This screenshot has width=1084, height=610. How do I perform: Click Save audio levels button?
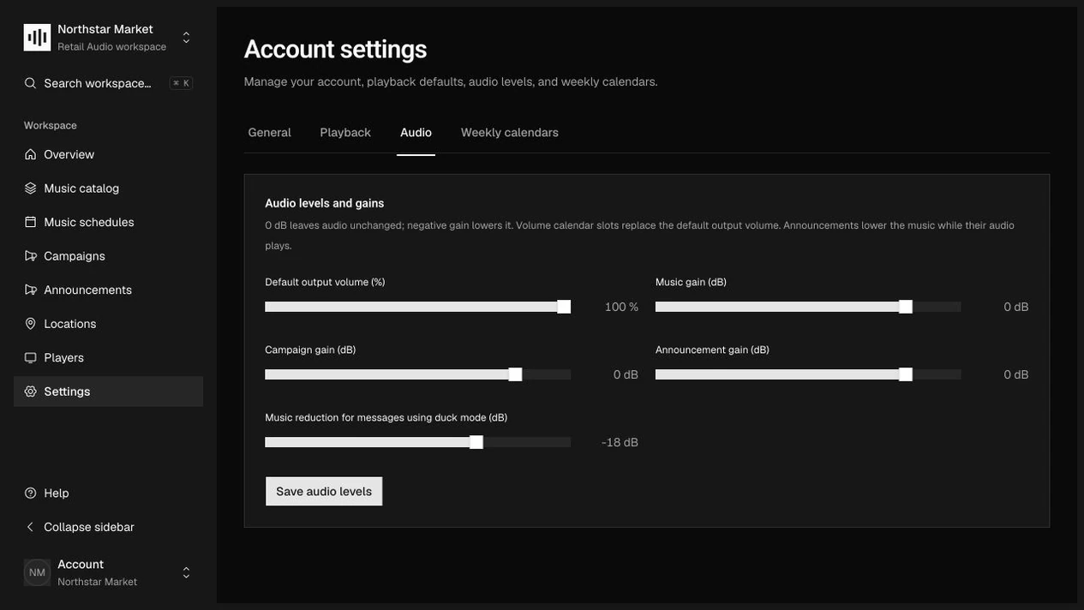pyautogui.click(x=324, y=492)
